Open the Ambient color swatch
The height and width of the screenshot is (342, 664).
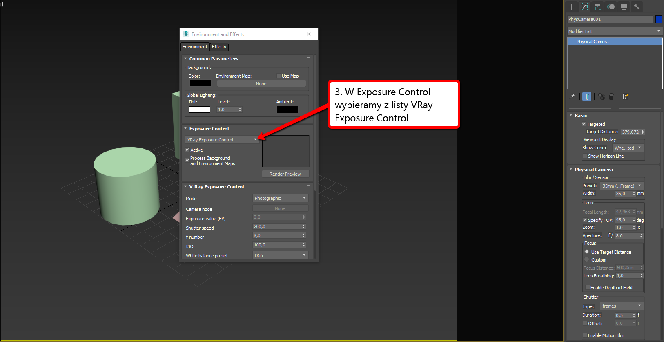click(x=287, y=110)
